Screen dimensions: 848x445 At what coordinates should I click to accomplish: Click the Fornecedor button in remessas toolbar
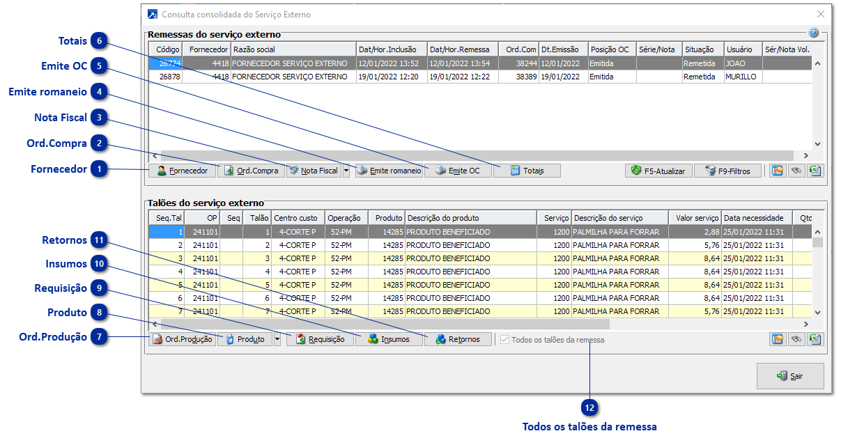pos(182,171)
